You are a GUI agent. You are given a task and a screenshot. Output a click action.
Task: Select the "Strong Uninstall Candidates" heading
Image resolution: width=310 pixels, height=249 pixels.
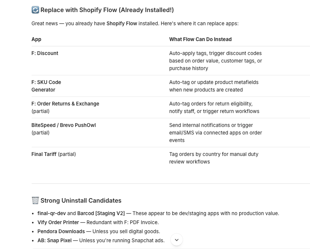coord(81,201)
